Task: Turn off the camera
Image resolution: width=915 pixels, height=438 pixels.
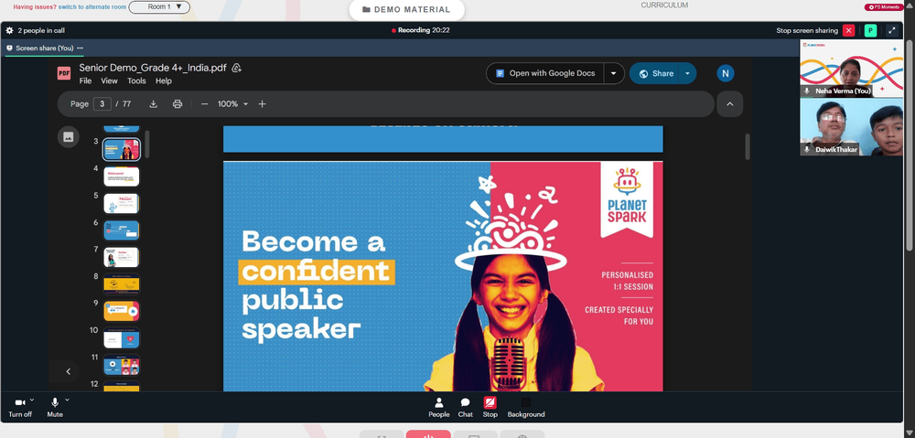Action: coord(20,408)
